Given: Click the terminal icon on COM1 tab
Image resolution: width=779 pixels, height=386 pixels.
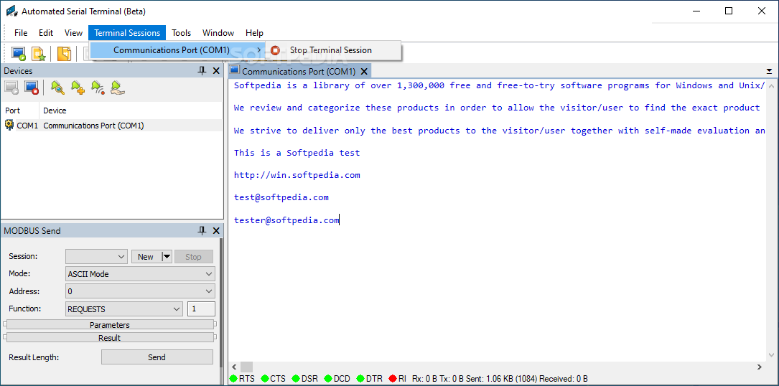Looking at the screenshot, I should [235, 70].
